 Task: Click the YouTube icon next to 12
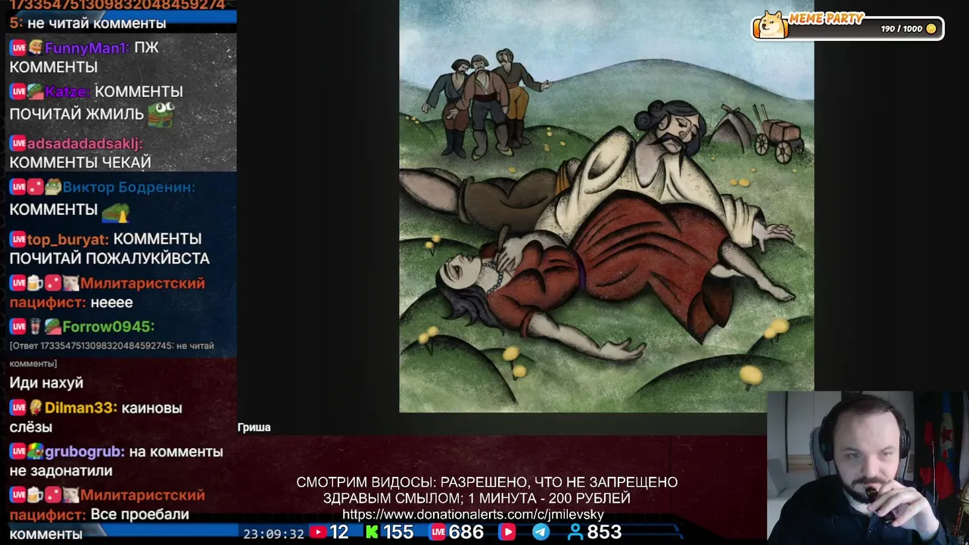coord(319,533)
